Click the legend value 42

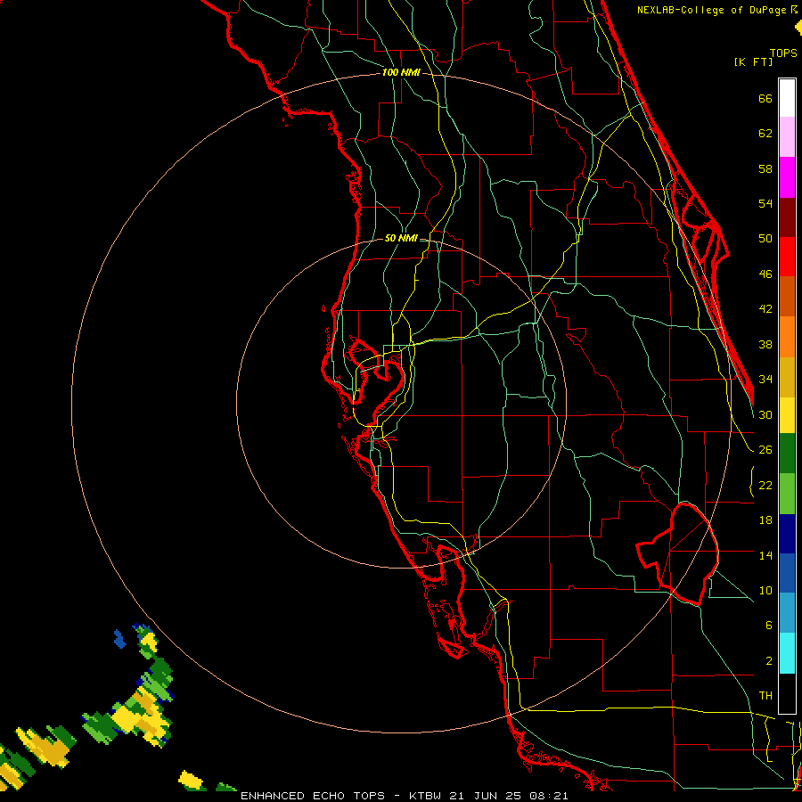pos(765,309)
